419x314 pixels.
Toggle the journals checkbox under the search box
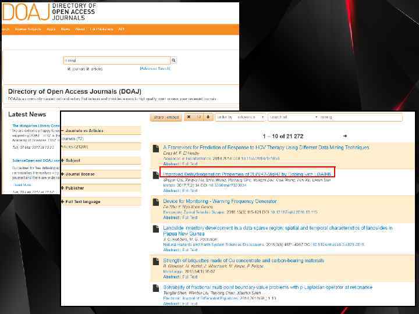[69, 69]
